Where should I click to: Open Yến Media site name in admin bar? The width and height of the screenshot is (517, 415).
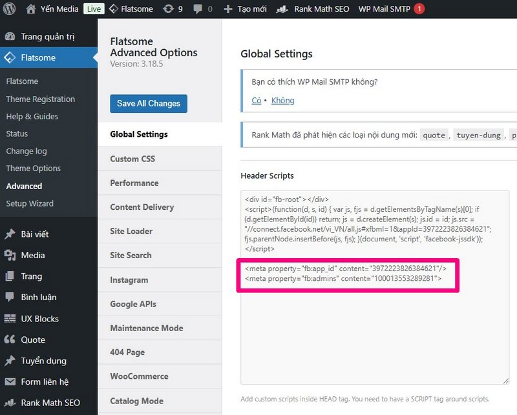59,9
